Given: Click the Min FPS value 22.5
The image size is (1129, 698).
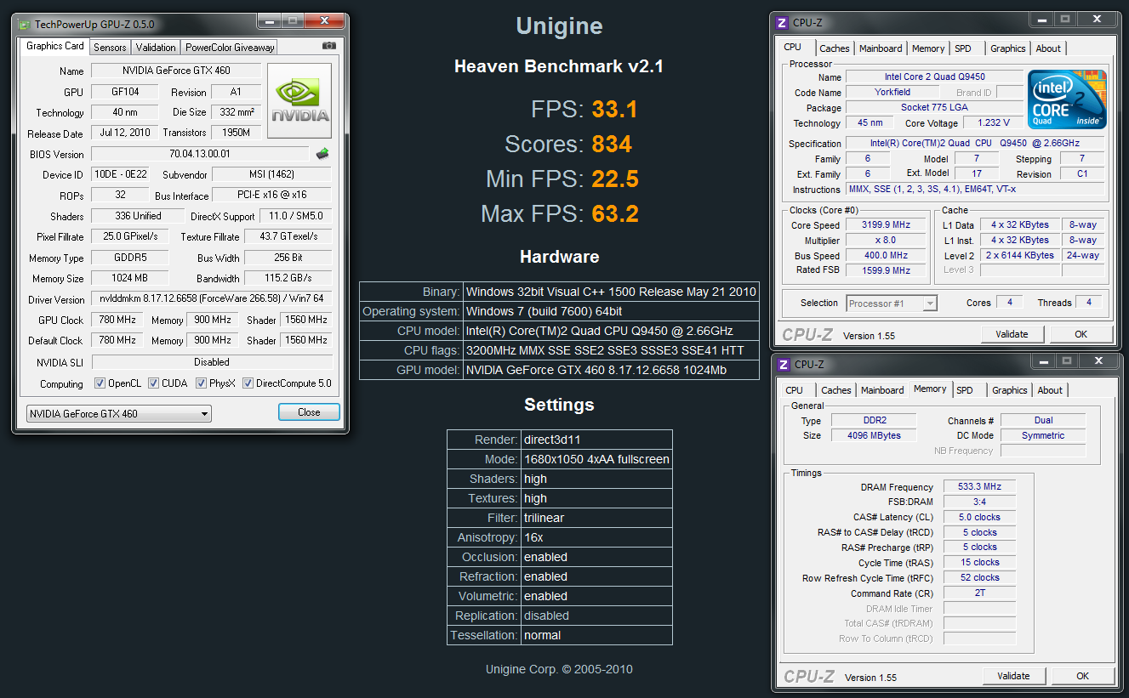Looking at the screenshot, I should [615, 179].
